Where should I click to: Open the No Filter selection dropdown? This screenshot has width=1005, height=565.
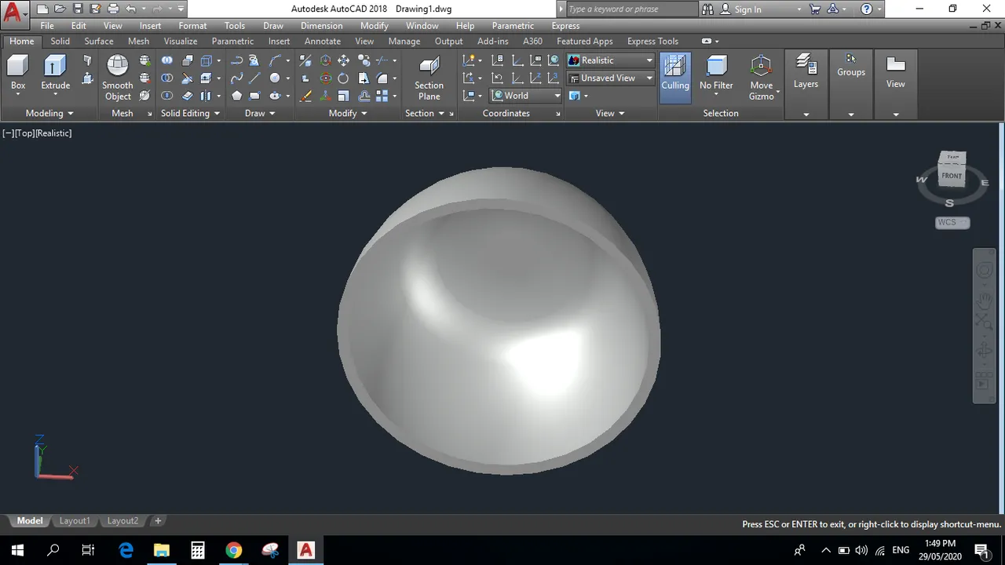click(716, 78)
